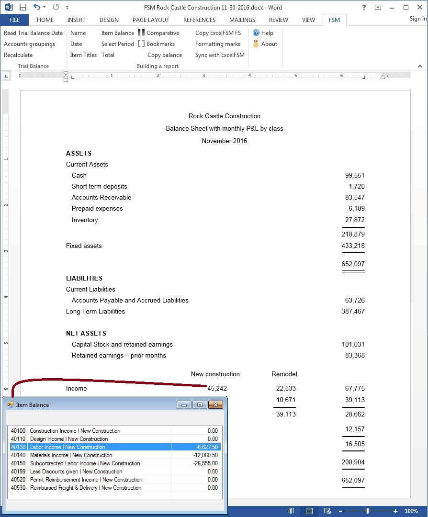Click the Bookmarks brackets icon

click(x=141, y=44)
